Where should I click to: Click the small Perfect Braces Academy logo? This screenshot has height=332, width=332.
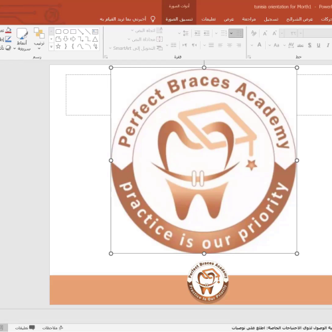[208, 282]
